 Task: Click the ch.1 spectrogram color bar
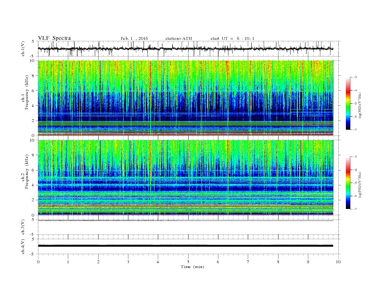coord(348,104)
